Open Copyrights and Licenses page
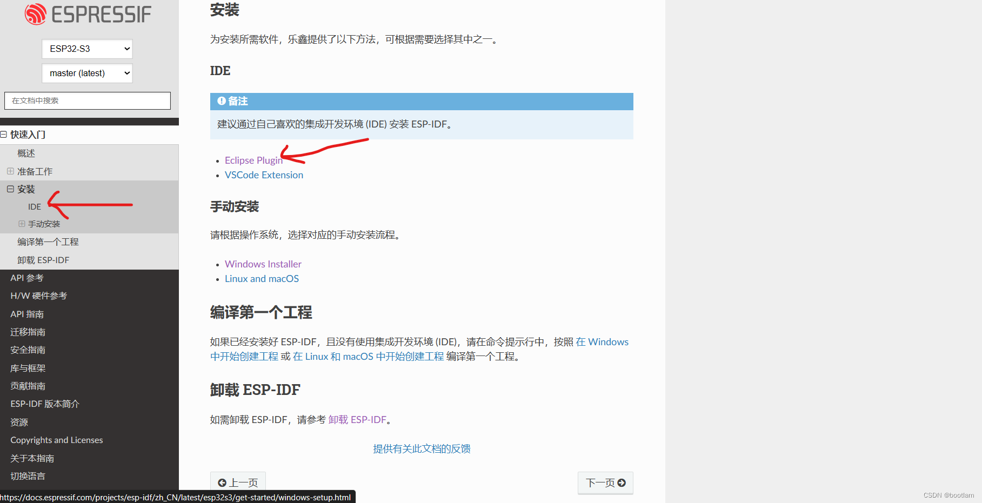 57,440
